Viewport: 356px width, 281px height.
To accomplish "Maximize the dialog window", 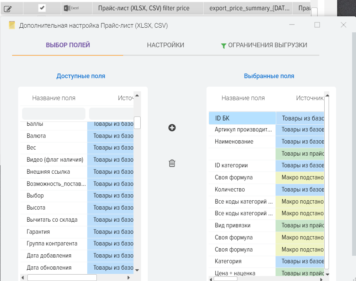I will click(317, 25).
